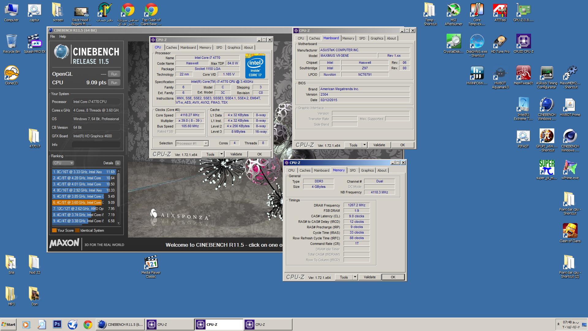Show hidden system tray icons
Image resolution: width=588 pixels, height=331 pixels.
coord(558,324)
